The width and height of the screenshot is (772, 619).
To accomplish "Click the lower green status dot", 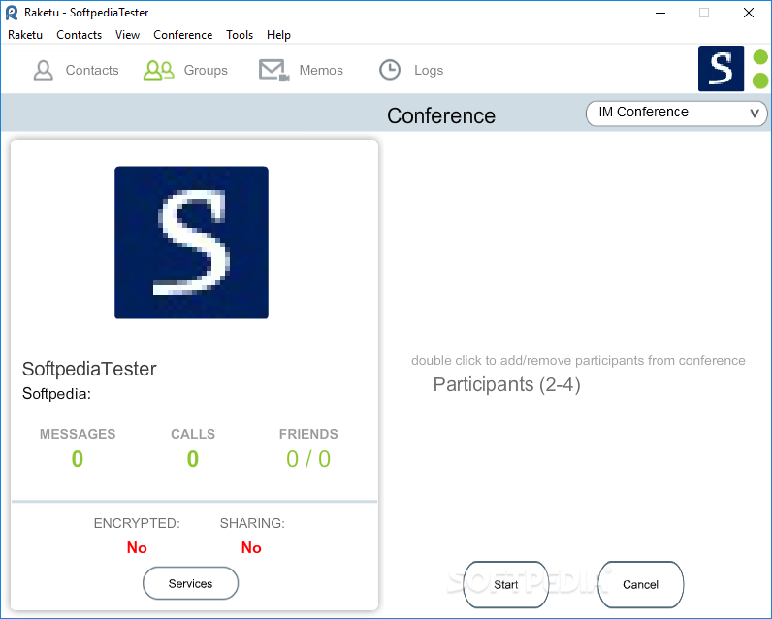I will [760, 81].
